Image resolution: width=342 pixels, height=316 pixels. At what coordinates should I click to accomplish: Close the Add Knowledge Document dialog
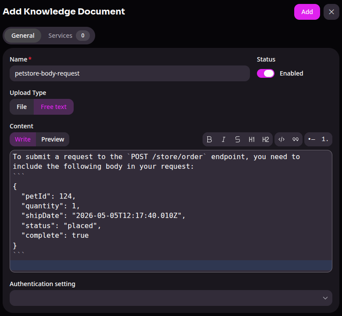point(331,12)
